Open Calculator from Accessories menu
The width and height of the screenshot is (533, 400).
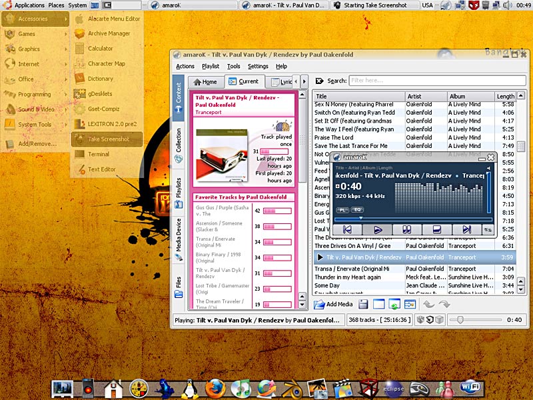[107, 48]
